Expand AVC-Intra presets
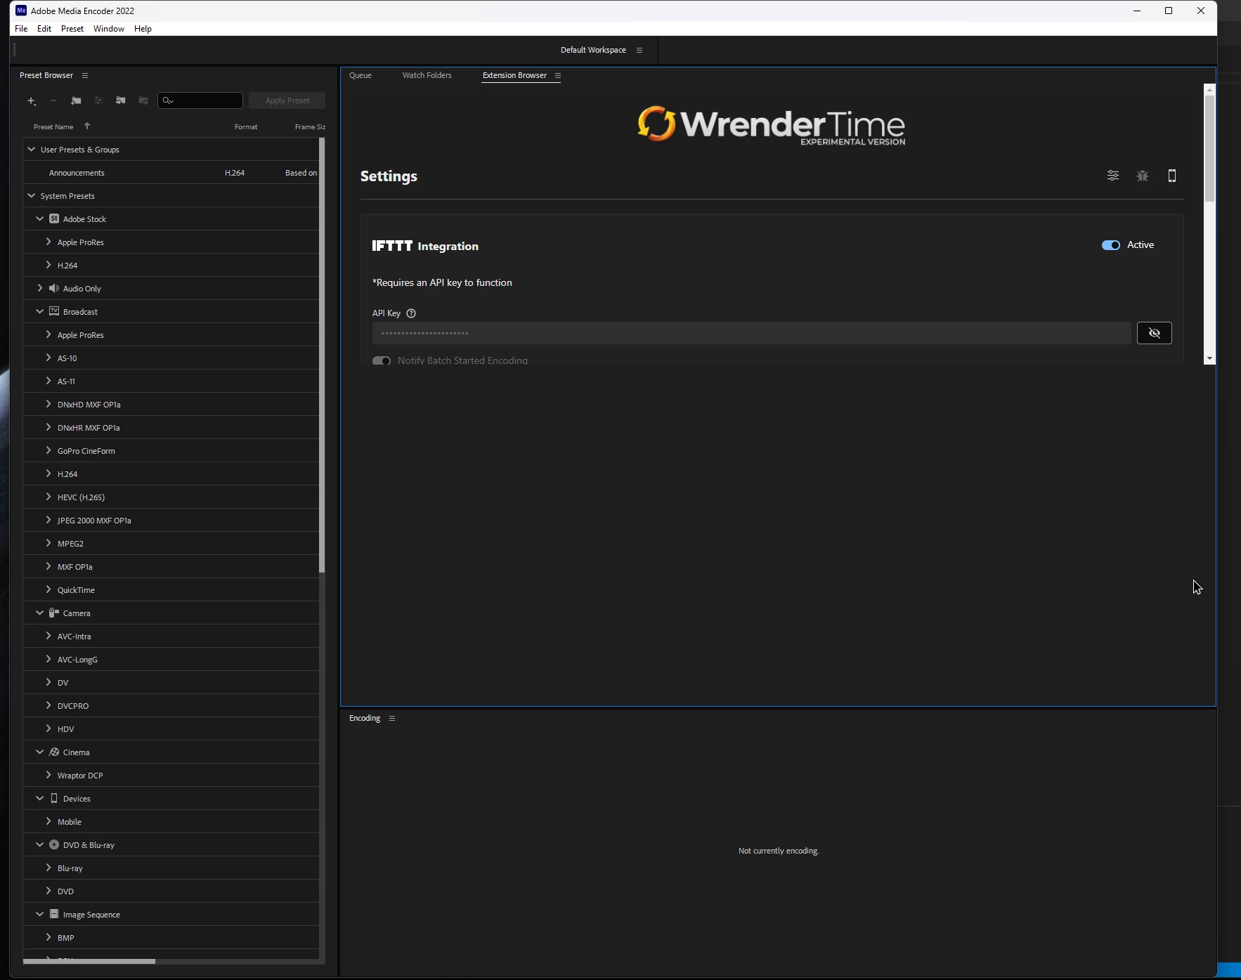The width and height of the screenshot is (1241, 980). (x=48, y=636)
